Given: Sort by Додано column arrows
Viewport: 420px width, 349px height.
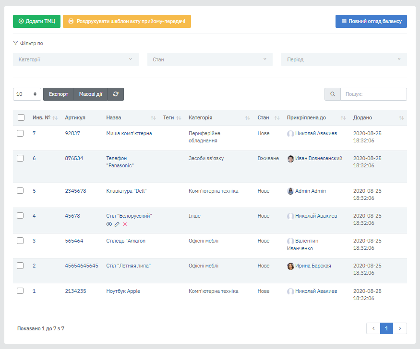Looking at the screenshot, I should pyautogui.click(x=401, y=118).
